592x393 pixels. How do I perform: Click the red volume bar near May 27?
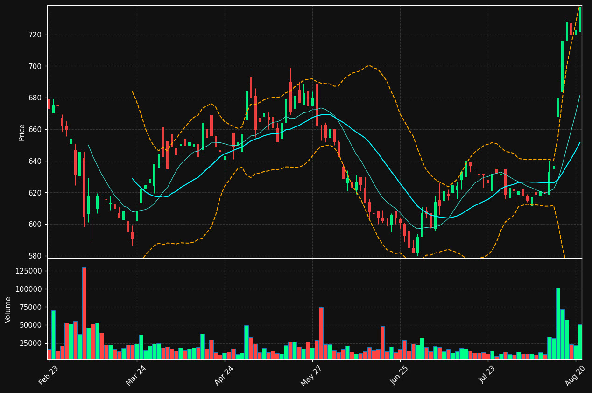(321, 333)
